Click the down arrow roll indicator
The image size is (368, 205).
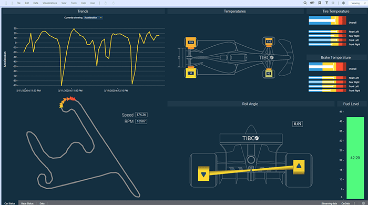(203, 175)
